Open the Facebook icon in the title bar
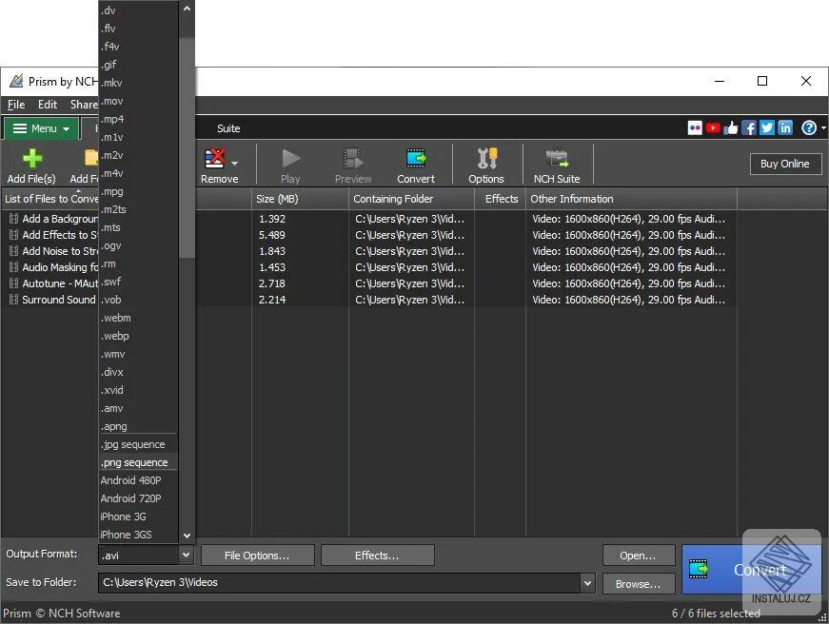The image size is (829, 624). point(750,127)
